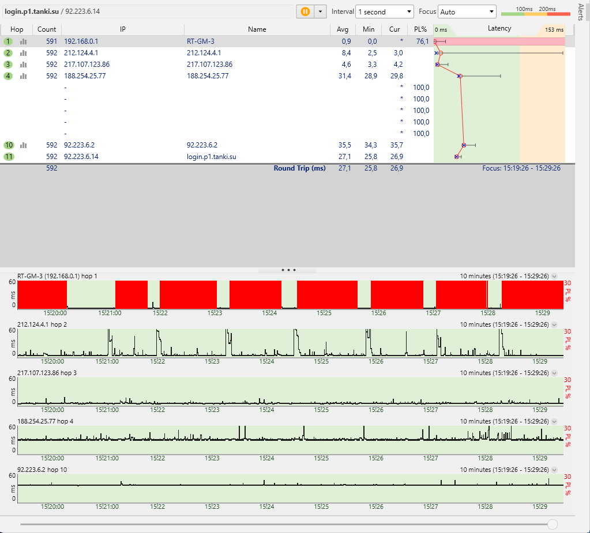590x533 pixels.
Task: Expand options chevron for 212.124.4.1 hop 2 graph
Action: pos(554,324)
